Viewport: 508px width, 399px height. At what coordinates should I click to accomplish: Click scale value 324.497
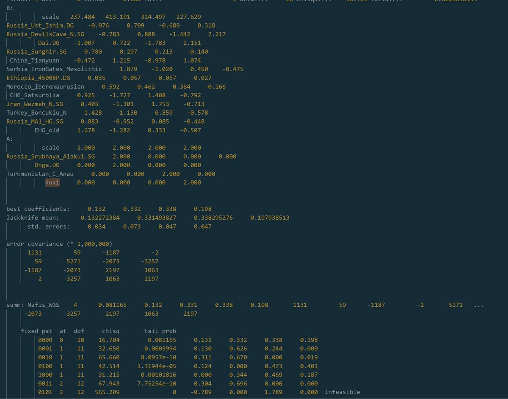(x=153, y=17)
